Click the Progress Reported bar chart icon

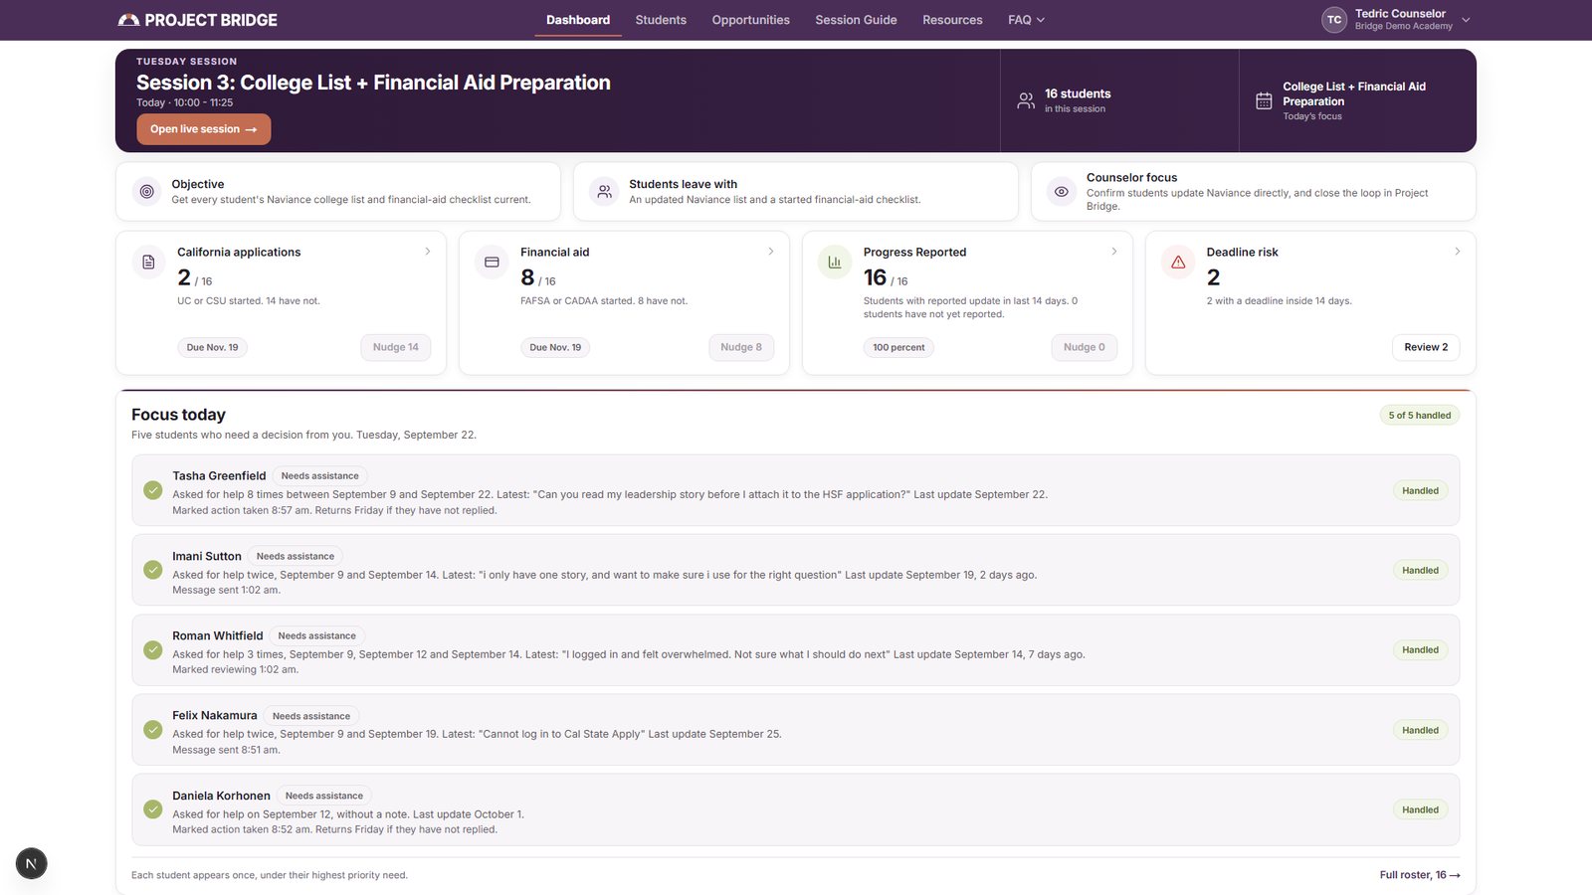pos(835,263)
